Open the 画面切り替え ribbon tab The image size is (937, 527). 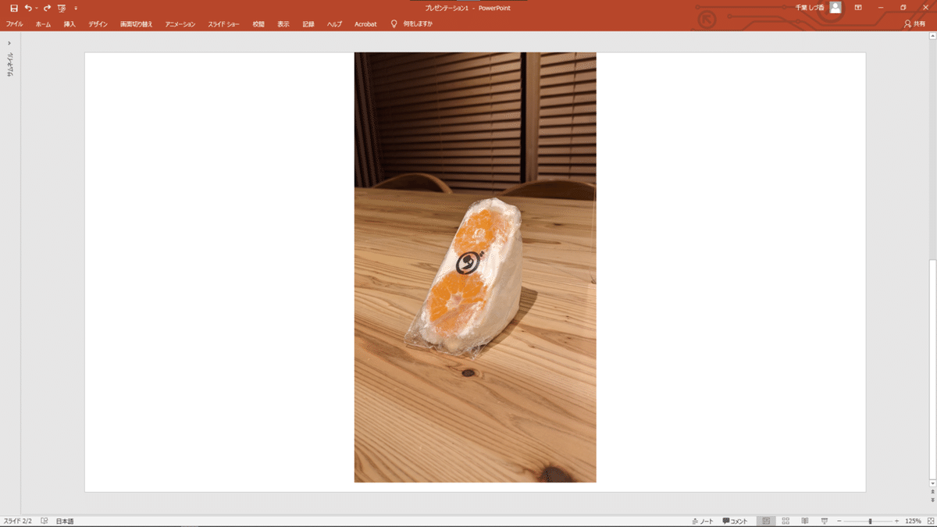pyautogui.click(x=137, y=24)
